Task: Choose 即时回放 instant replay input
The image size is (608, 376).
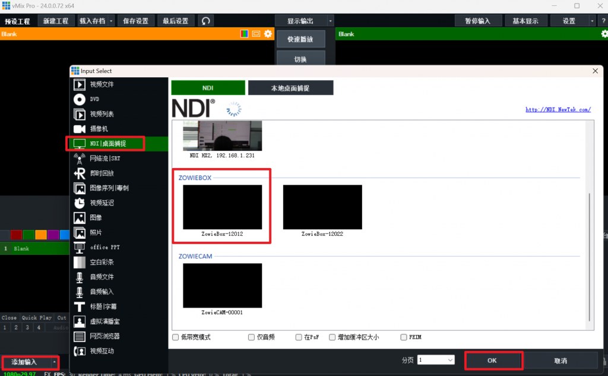Action: [x=119, y=173]
